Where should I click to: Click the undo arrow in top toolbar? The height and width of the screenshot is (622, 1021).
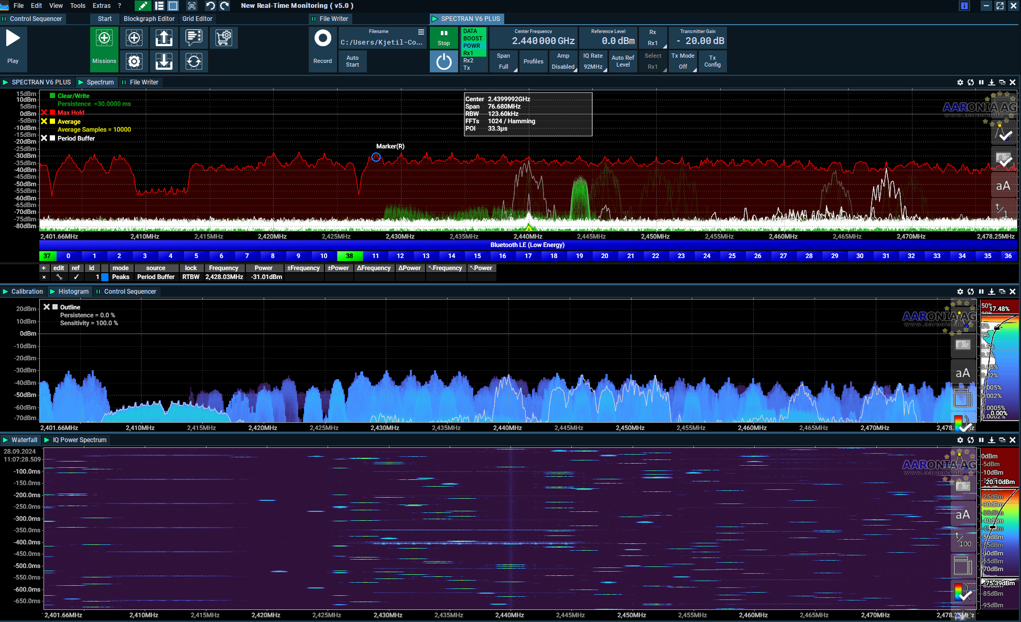210,6
